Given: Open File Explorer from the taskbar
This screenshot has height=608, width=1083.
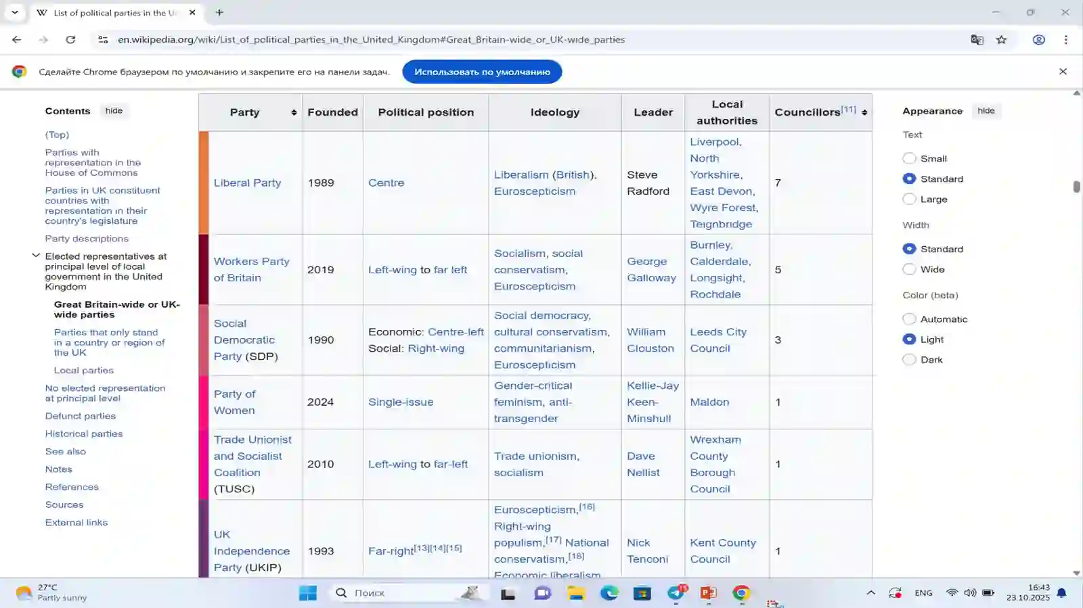Looking at the screenshot, I should tap(576, 593).
